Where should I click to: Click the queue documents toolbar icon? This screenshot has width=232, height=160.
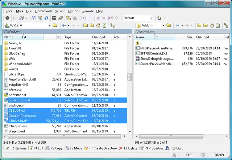(x=22, y=18)
